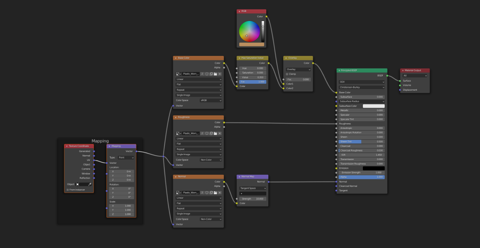
Task: Click Plastic_Worn image name field in Base Color
Action: 191,74
